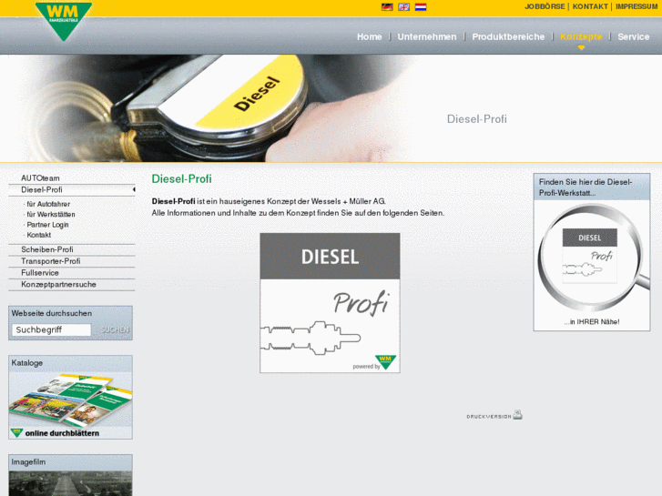Open the für Autofahrer subpage
The image size is (662, 496).
tap(48, 204)
